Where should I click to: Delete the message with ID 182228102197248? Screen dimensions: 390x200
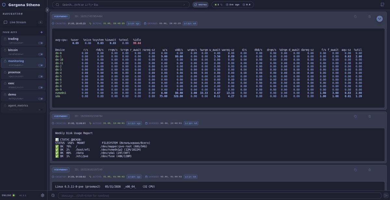[x=370, y=170]
